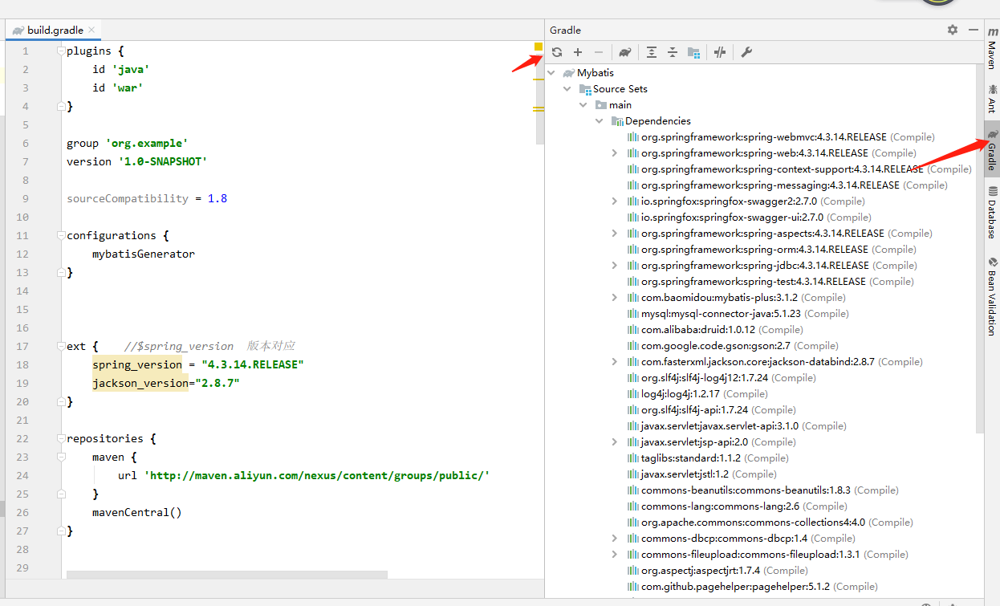Select com.alibaba:druid:1.0.12 row
Screen dimensions: 1000x606
click(714, 330)
